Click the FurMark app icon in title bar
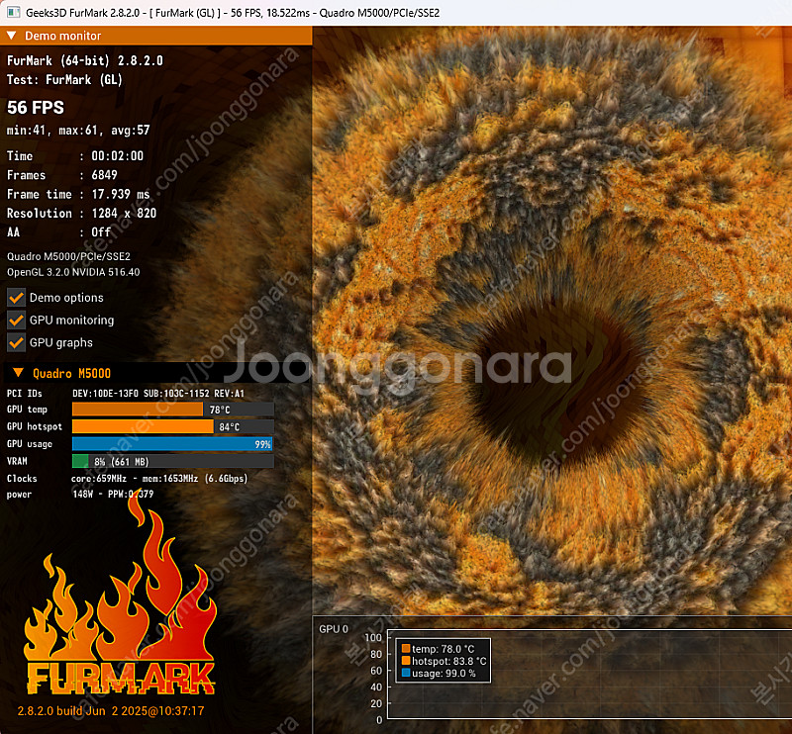Viewport: 792px width, 734px height. coord(14,12)
